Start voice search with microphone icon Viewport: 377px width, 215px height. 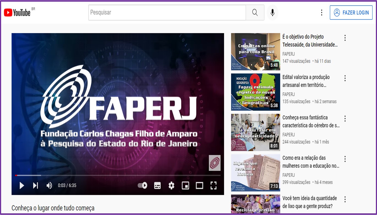click(x=272, y=12)
